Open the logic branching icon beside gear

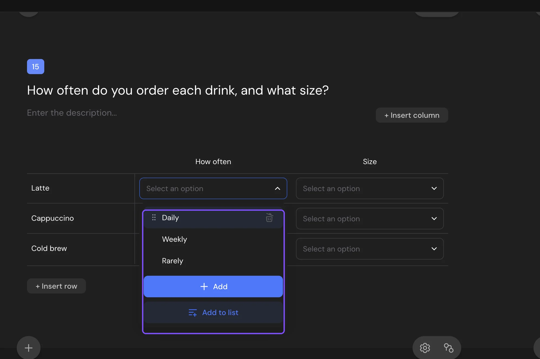448,348
